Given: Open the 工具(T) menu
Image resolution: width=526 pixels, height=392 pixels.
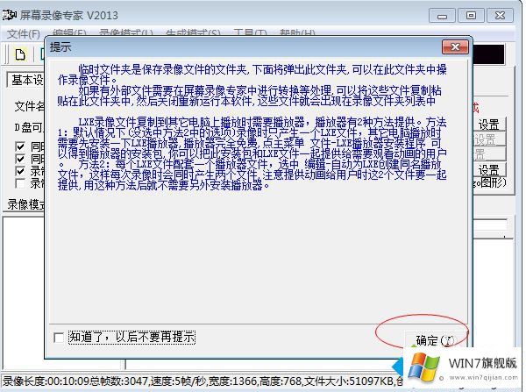Looking at the screenshot, I should [250, 34].
